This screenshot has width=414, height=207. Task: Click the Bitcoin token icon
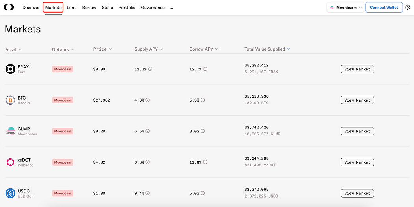click(x=11, y=100)
